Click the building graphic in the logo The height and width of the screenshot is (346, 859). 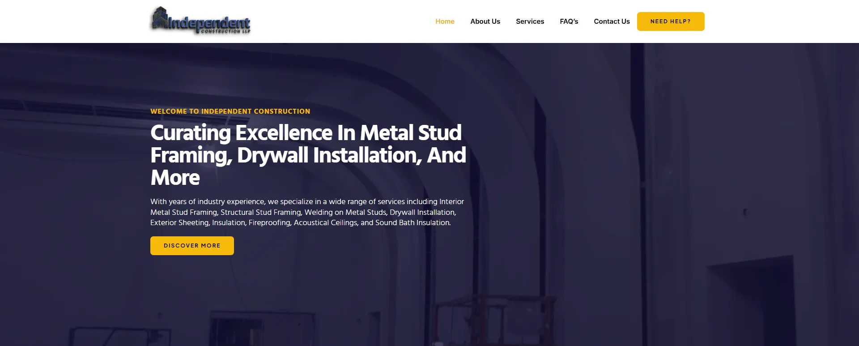click(159, 18)
